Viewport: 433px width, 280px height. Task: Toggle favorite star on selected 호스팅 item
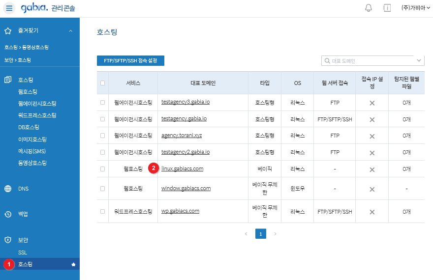[x=73, y=264]
